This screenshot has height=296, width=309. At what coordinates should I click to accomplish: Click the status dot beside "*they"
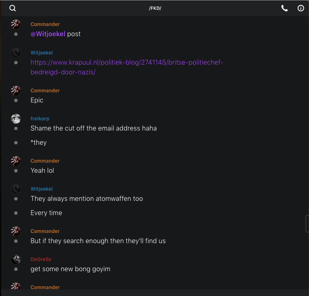point(16,143)
